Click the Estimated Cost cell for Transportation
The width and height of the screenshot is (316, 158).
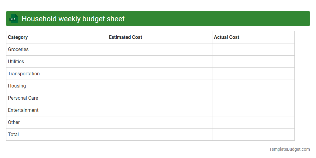[160, 74]
